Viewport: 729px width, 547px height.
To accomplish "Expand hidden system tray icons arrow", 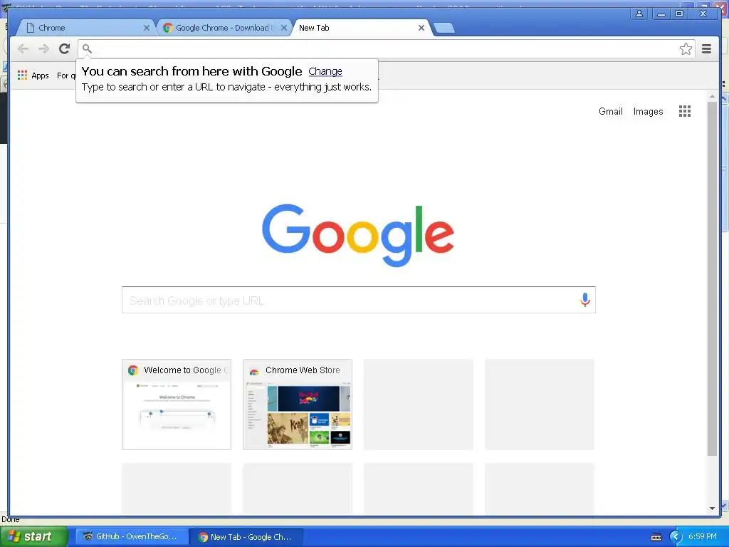I will click(x=676, y=537).
